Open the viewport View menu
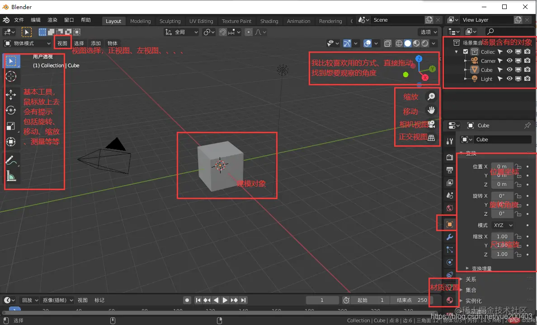Viewport: 537px width, 325px height. point(62,43)
